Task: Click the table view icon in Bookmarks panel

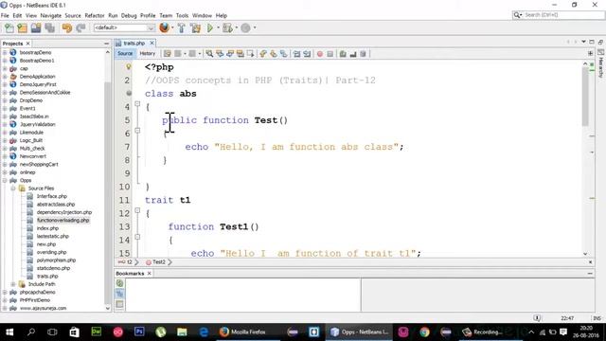Action: (120, 304)
